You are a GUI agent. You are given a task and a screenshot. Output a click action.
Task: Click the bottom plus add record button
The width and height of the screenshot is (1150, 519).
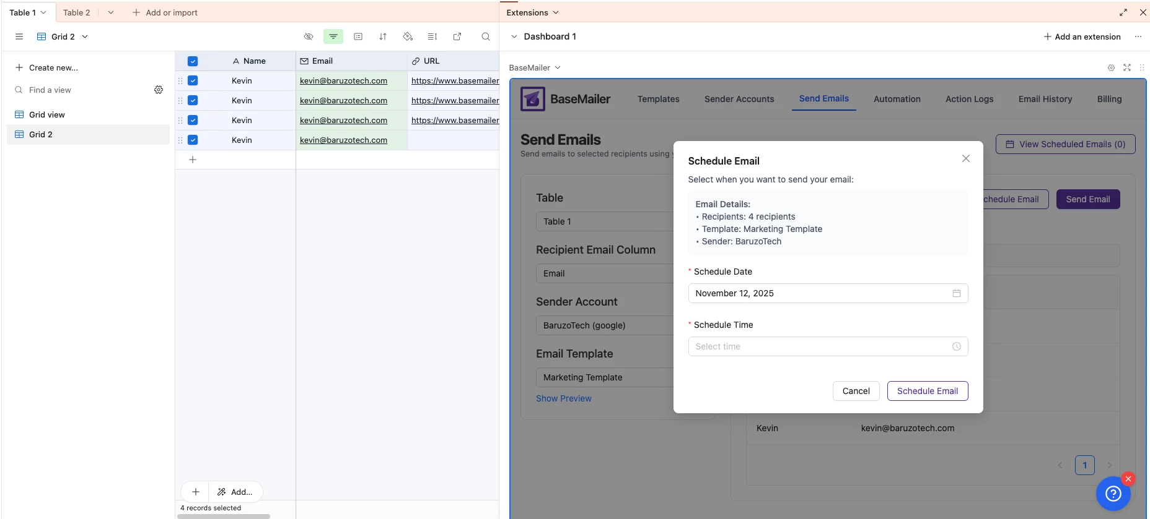coord(195,492)
